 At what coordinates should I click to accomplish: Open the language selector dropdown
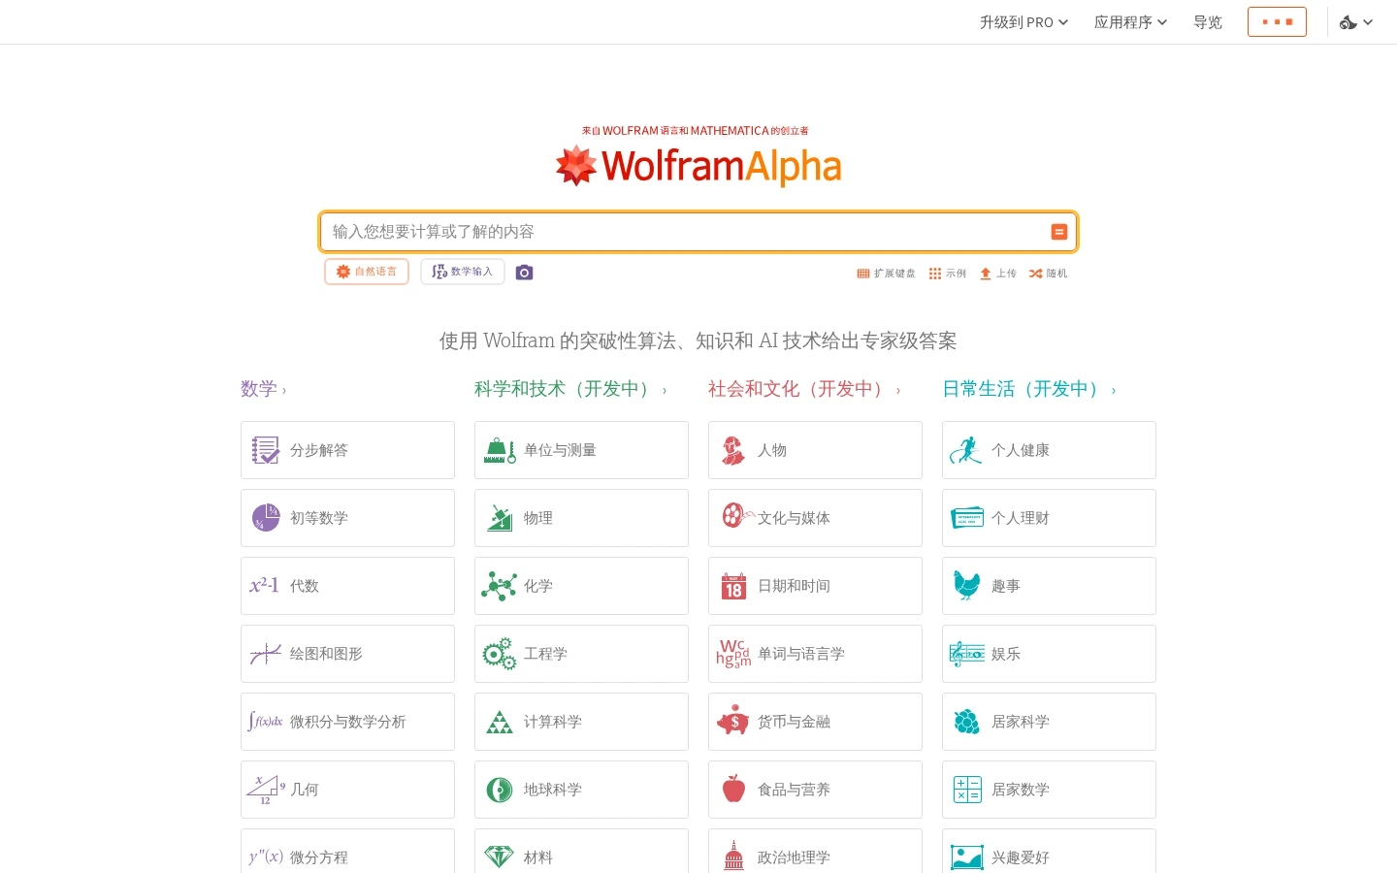pyautogui.click(x=1356, y=22)
